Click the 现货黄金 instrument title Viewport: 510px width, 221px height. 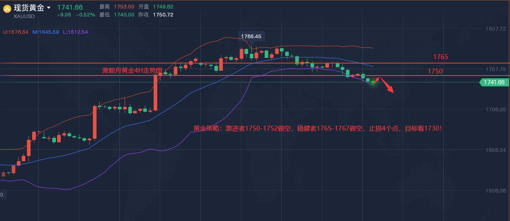tap(29, 8)
